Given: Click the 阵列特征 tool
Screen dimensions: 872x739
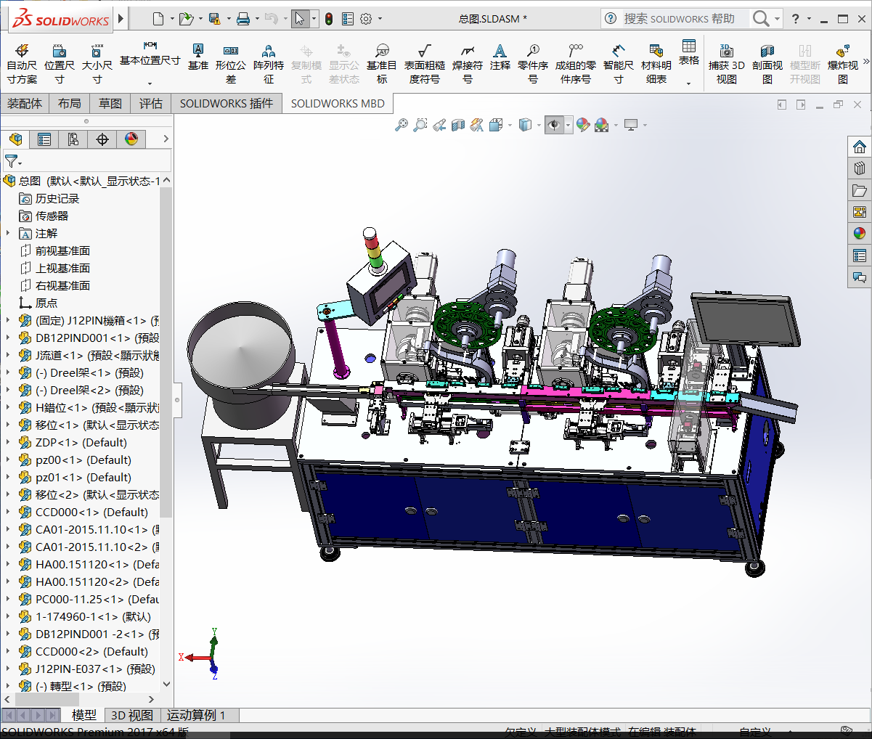Looking at the screenshot, I should pyautogui.click(x=269, y=64).
